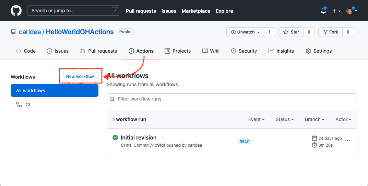Click the CI workflow icon in sidebar

19,105
